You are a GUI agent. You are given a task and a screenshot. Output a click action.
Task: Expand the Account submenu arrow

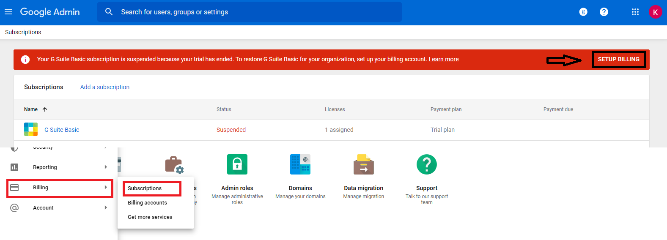click(x=106, y=208)
